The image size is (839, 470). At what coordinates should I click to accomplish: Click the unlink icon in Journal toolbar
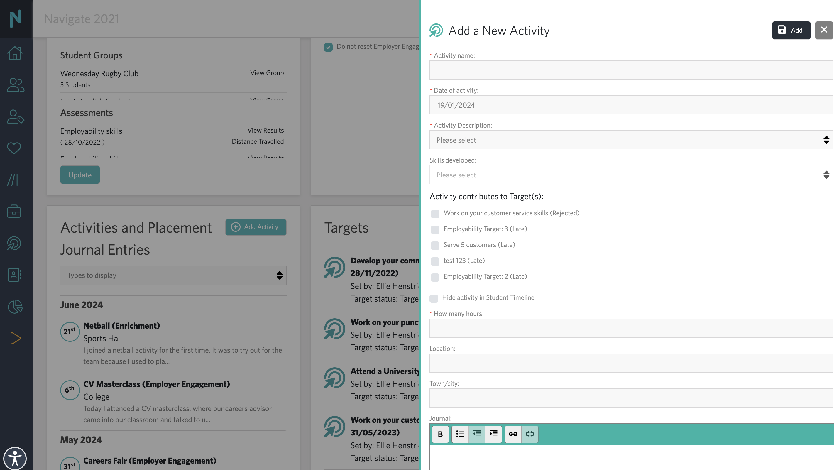pyautogui.click(x=530, y=434)
